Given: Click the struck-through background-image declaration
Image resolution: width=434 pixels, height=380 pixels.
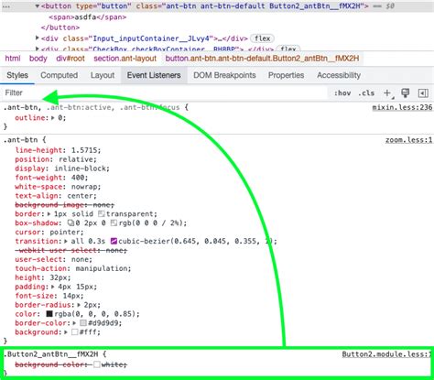Looking at the screenshot, I should 64,205.
